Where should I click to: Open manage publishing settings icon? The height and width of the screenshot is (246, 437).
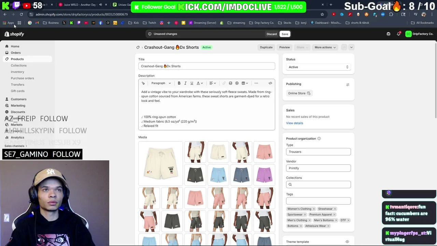pos(348,84)
